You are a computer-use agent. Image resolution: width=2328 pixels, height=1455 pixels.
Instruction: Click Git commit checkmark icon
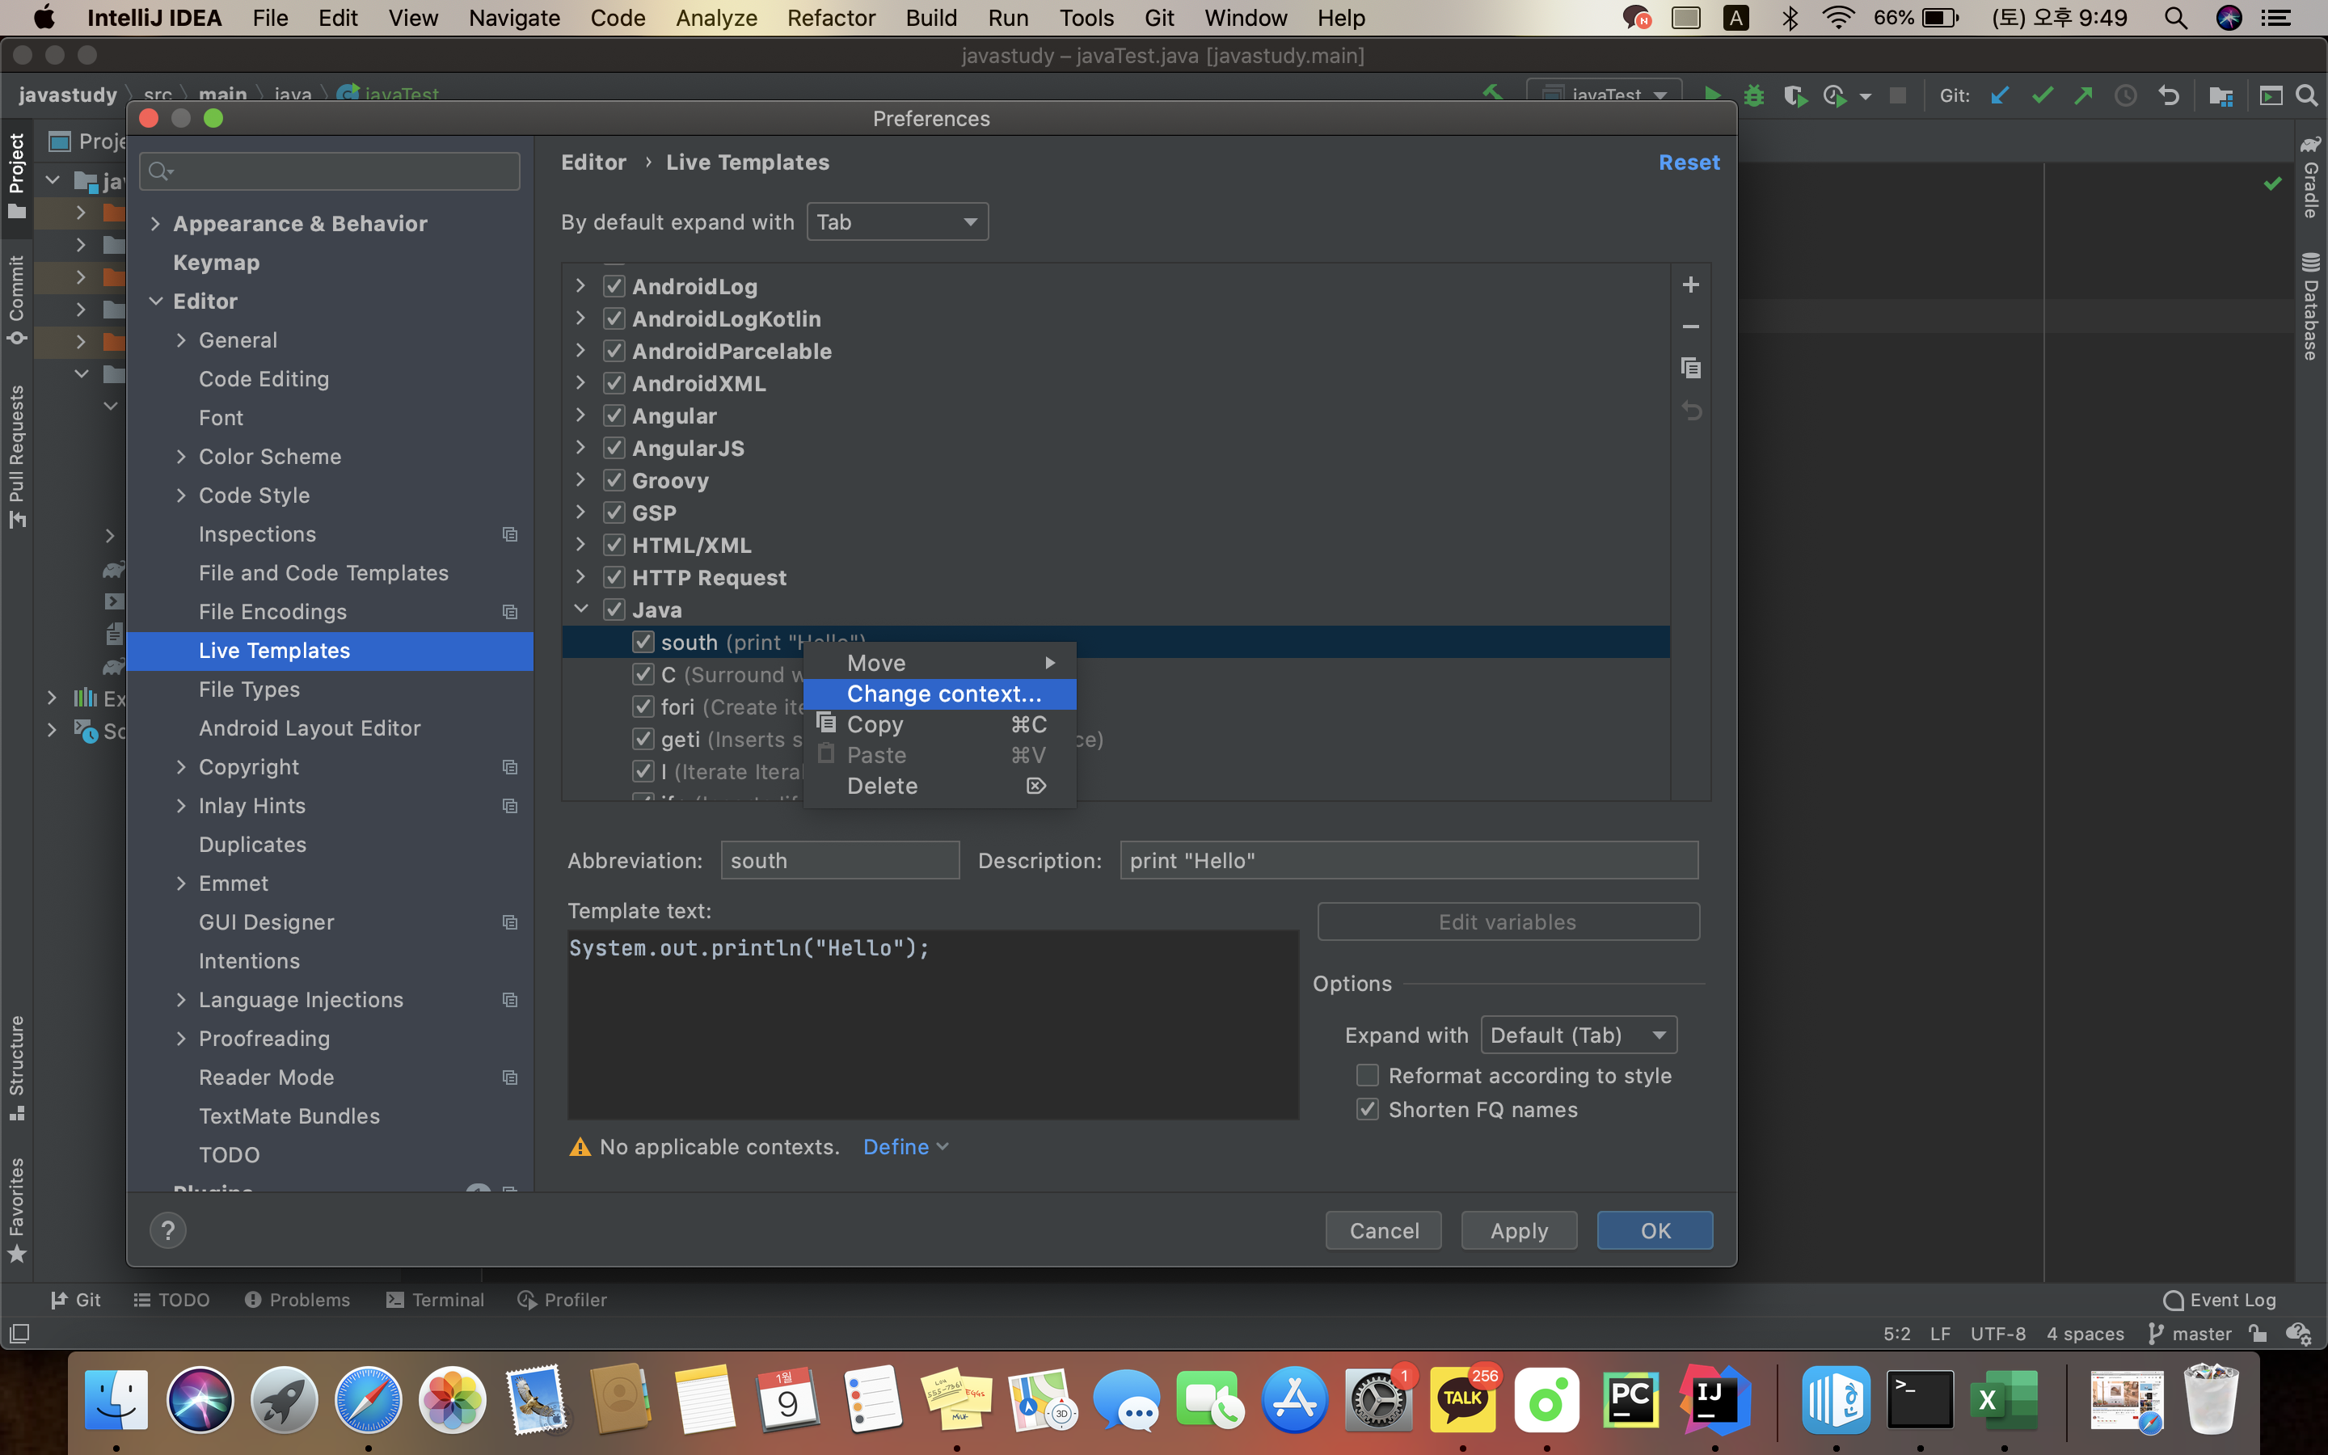point(2041,95)
